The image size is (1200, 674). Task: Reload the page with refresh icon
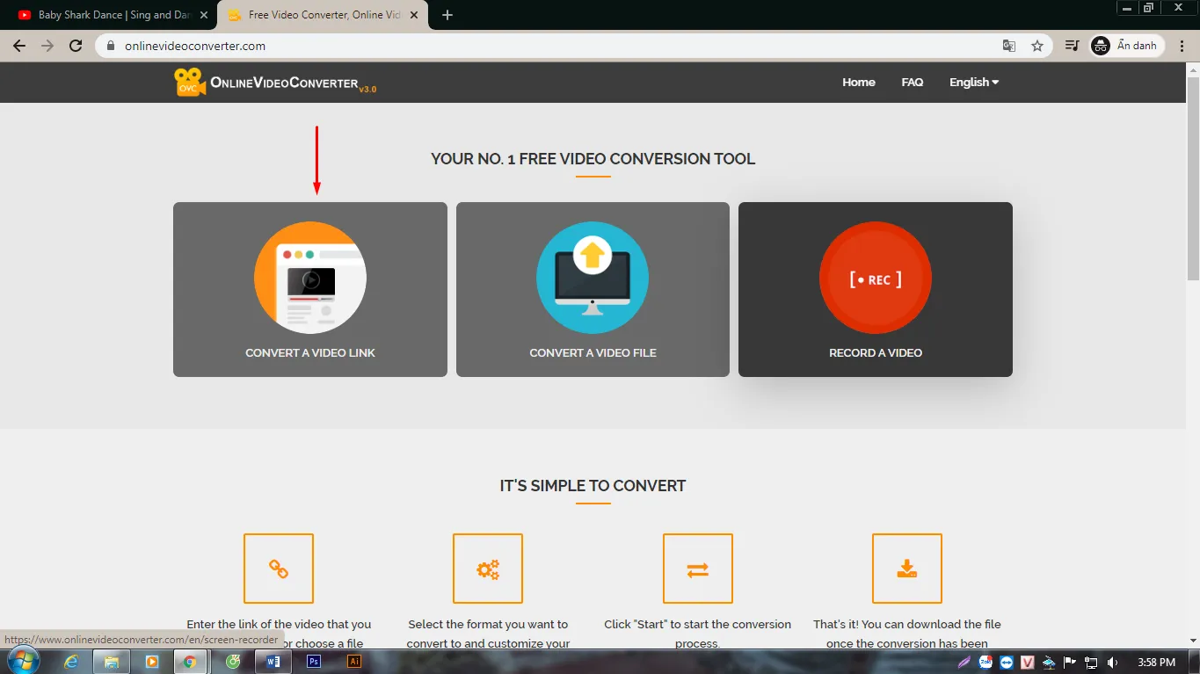tap(76, 46)
